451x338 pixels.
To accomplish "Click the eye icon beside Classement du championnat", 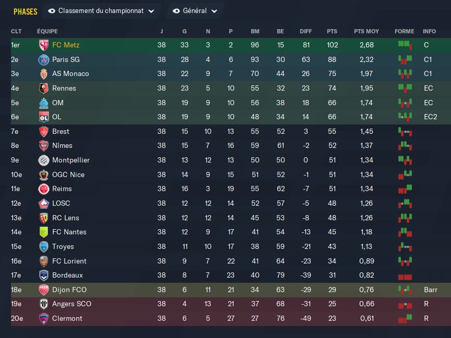I will tap(52, 11).
